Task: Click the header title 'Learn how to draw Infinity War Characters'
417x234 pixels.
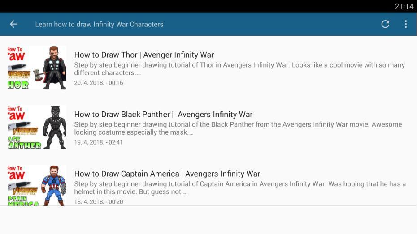Action: pyautogui.click(x=99, y=24)
